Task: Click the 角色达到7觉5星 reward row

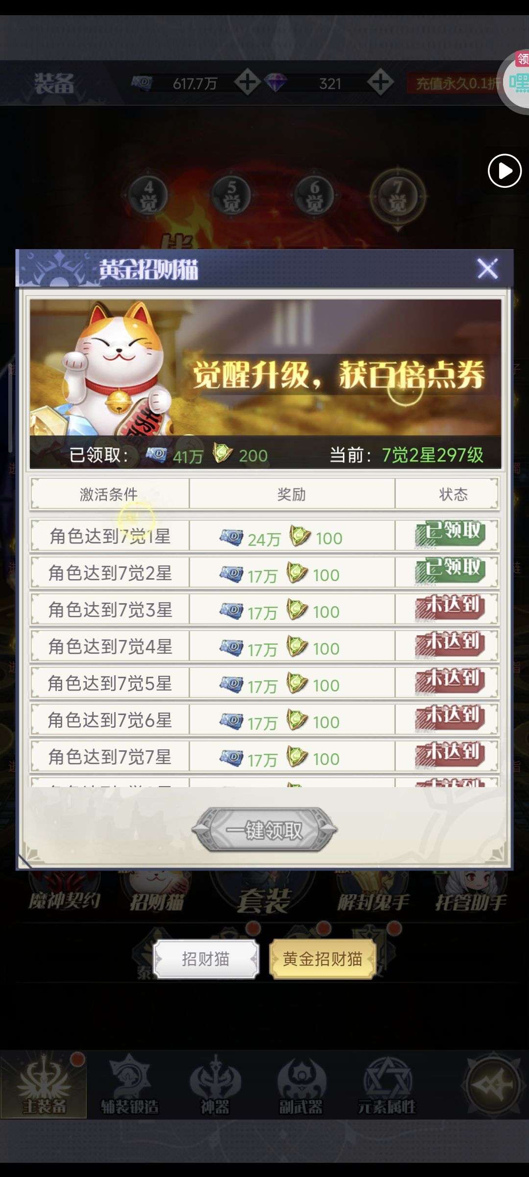Action: click(x=264, y=683)
